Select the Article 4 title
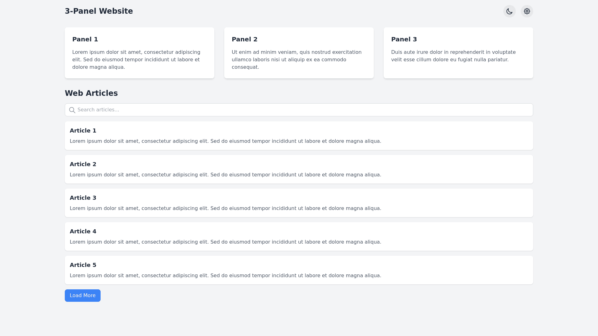The height and width of the screenshot is (336, 598). click(83, 231)
